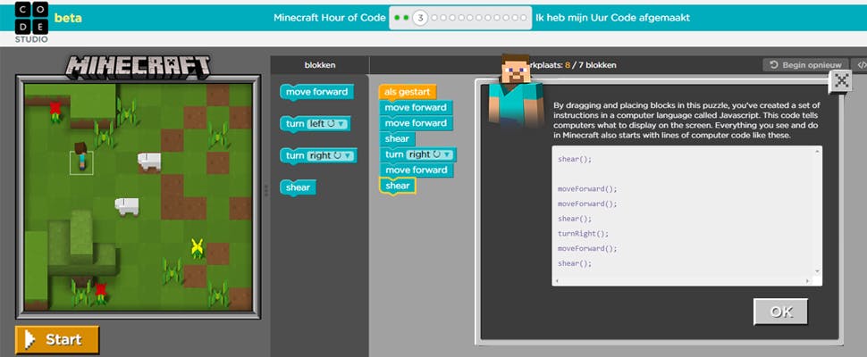This screenshot has width=867, height=357.
Task: Click the Steve character on the game board
Action: 81,155
